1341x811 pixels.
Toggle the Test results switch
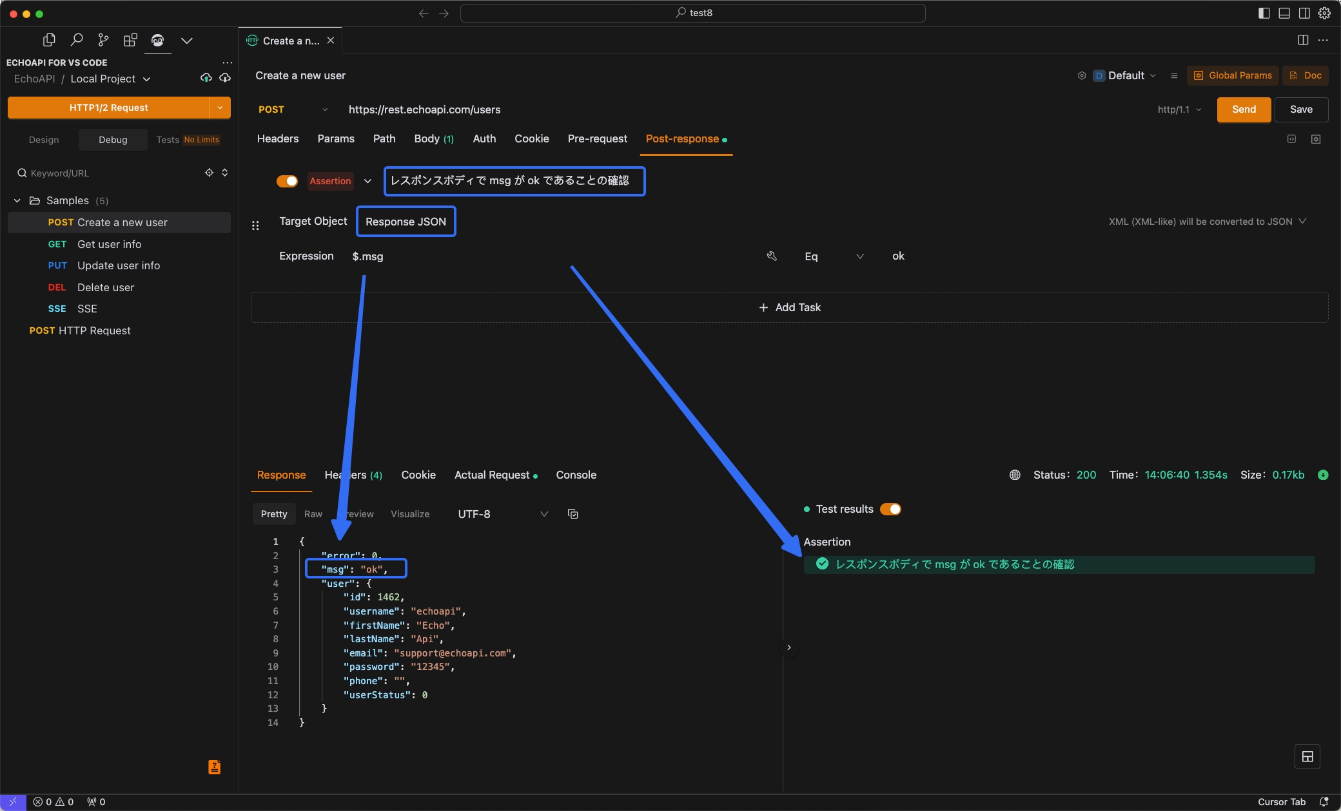[889, 508]
